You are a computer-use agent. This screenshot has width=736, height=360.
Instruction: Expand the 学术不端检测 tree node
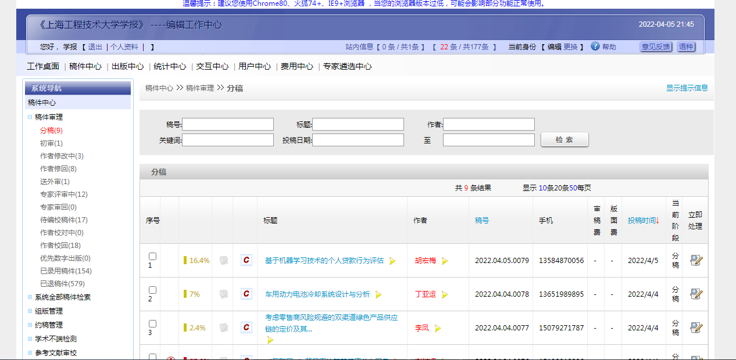[30, 339]
